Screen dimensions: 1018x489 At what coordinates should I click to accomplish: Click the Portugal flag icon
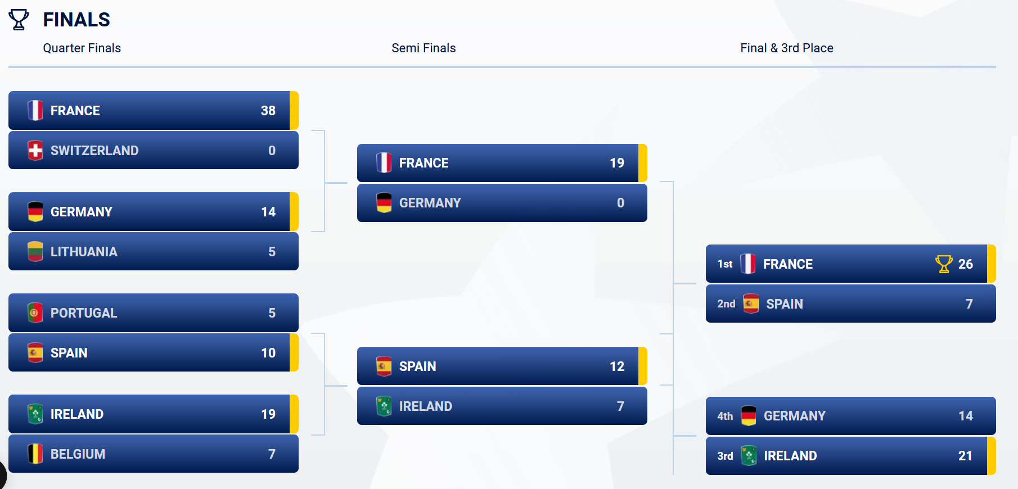point(35,313)
